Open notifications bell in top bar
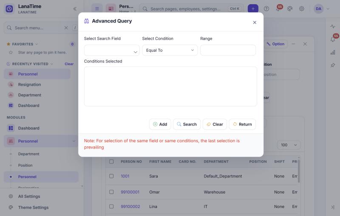This screenshot has width=340, height=216. [x=278, y=8]
